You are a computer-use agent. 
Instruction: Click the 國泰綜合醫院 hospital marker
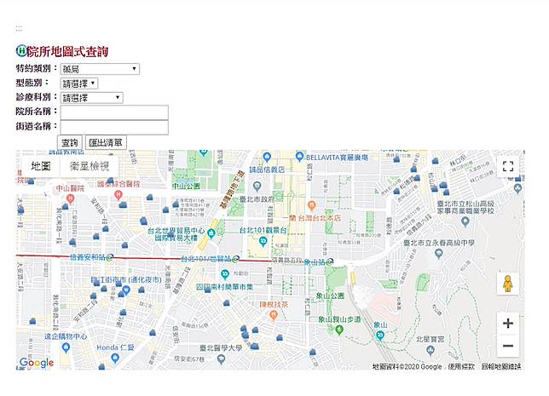(118, 195)
